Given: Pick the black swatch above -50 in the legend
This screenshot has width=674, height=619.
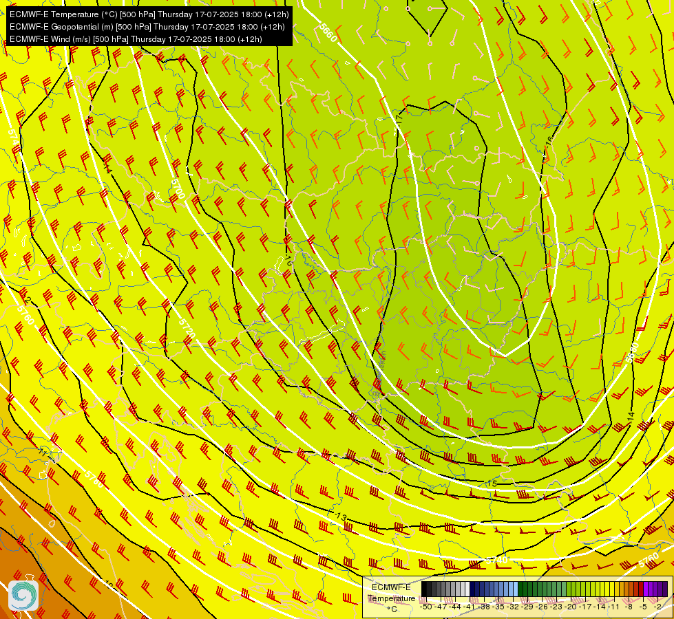Looking at the screenshot, I should [424, 589].
